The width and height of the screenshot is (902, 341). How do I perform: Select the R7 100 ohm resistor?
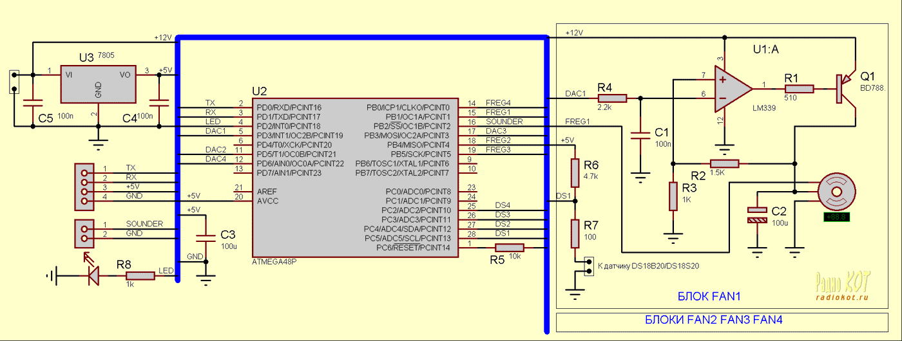[x=576, y=233]
